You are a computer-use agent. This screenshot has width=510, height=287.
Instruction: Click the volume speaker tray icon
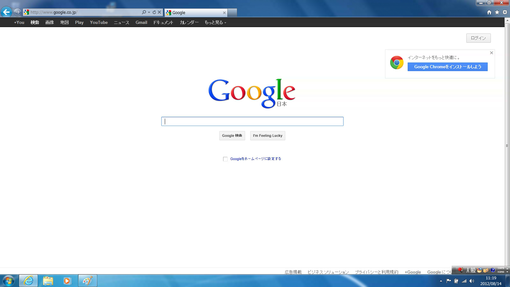coord(472,281)
